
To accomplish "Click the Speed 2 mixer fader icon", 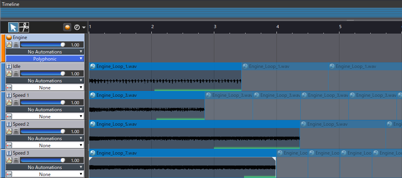I will pyautogui.click(x=16, y=132).
